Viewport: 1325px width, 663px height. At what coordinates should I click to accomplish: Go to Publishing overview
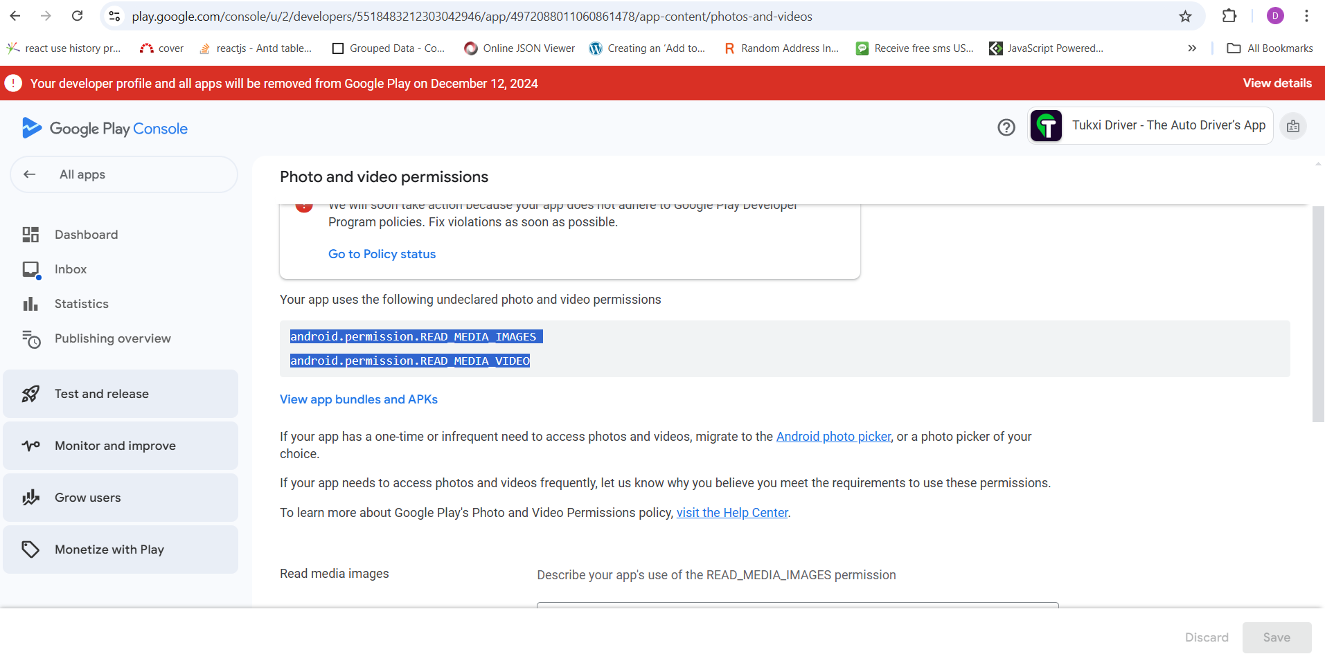point(112,338)
